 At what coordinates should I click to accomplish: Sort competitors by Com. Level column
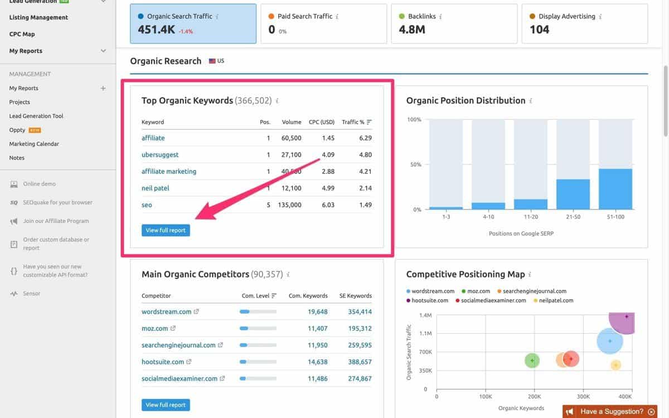point(259,296)
